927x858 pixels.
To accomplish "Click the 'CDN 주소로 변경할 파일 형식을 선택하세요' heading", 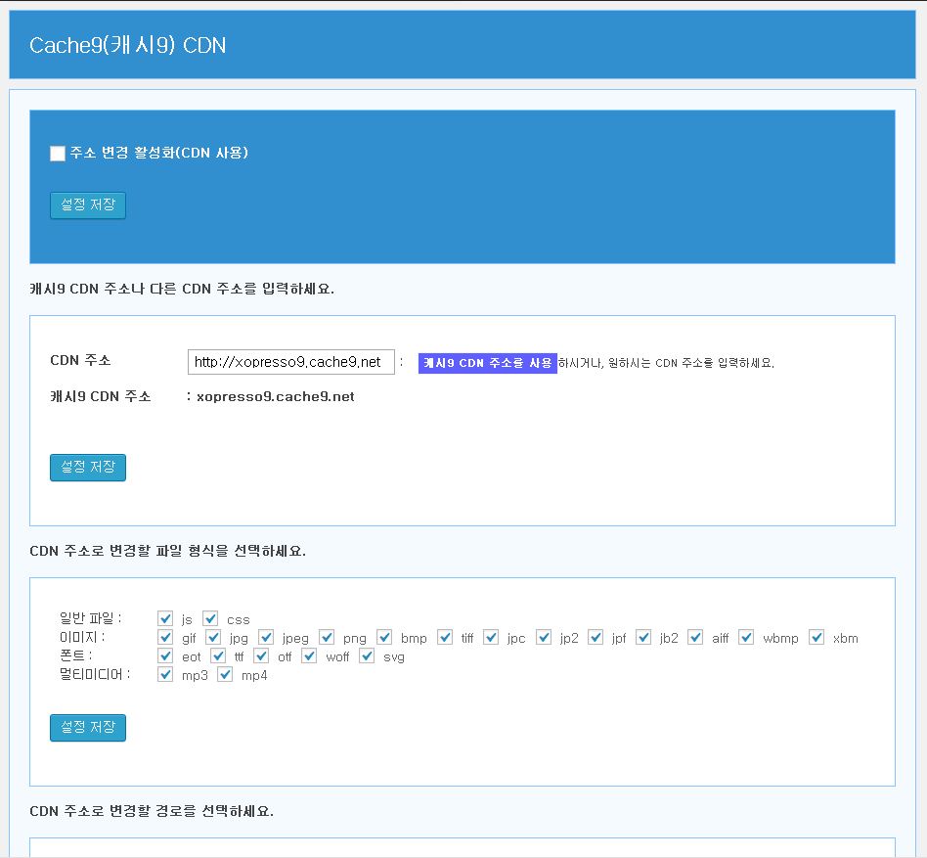I will [168, 551].
